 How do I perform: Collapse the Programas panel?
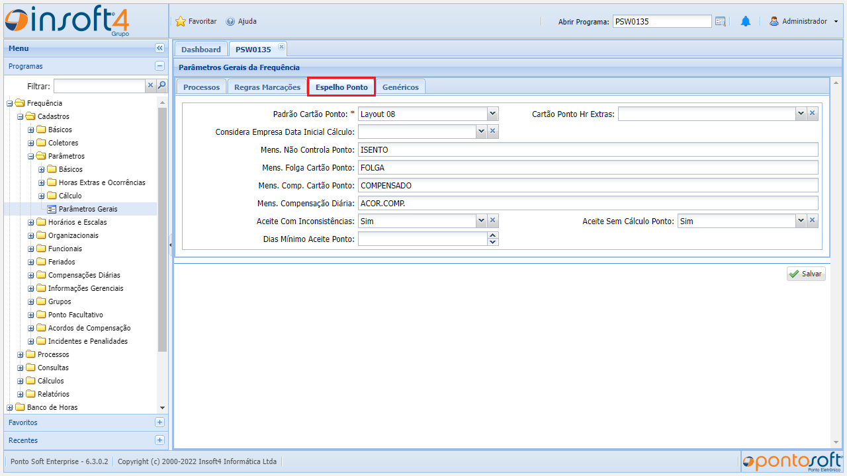159,66
